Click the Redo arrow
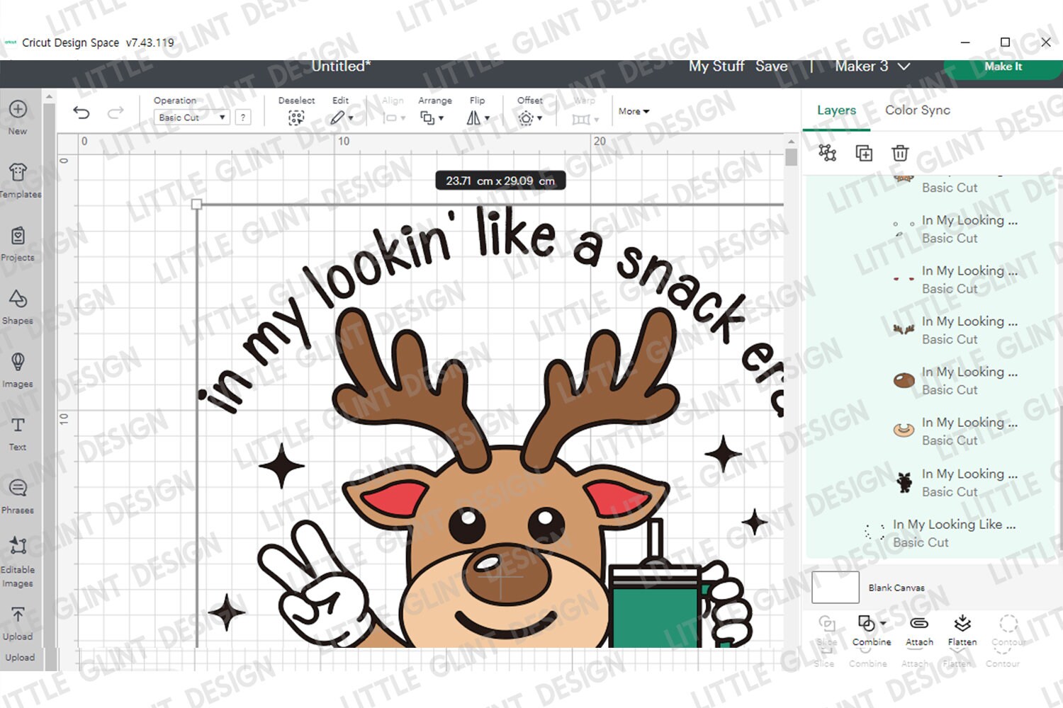 point(116,112)
